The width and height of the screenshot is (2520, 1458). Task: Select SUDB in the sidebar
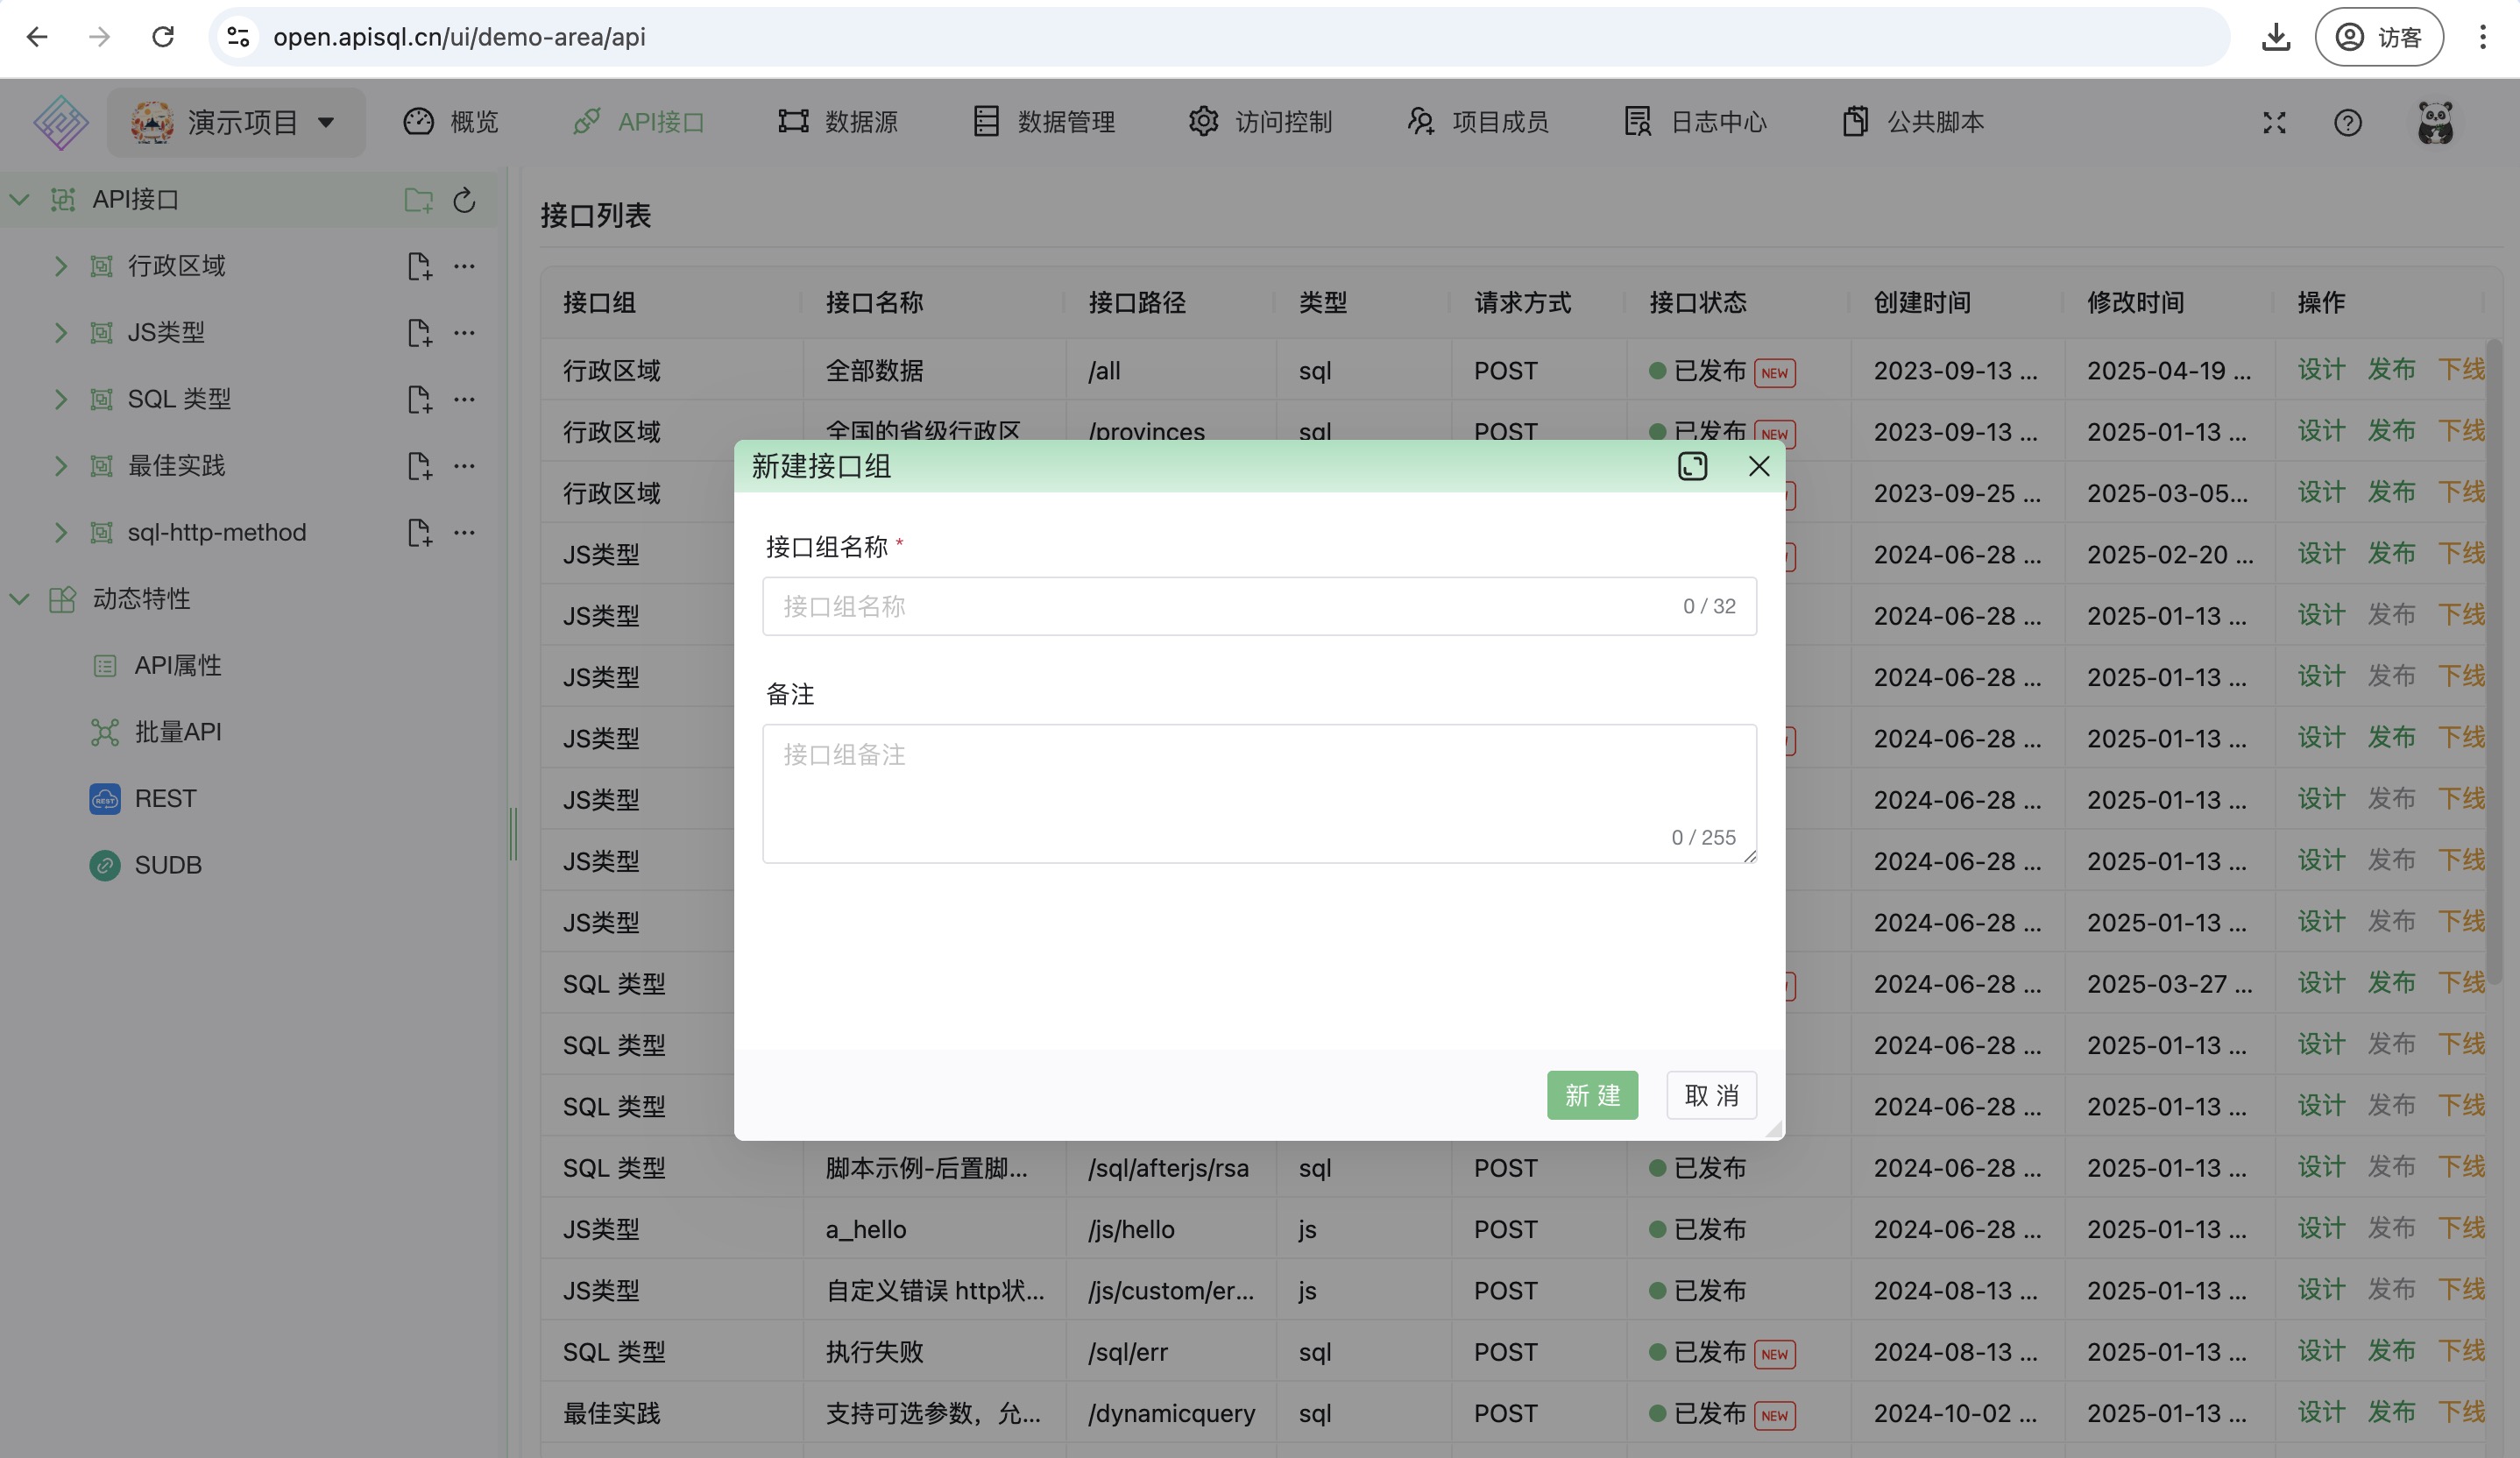[x=167, y=865]
